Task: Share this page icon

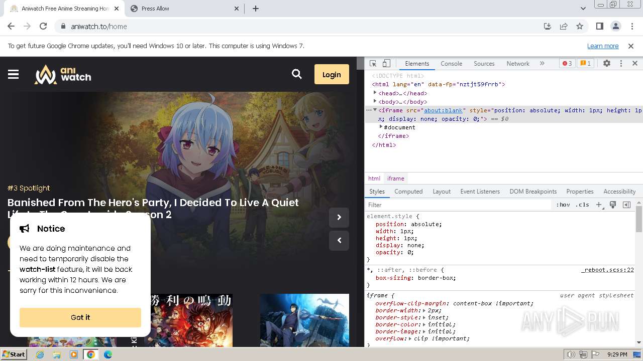Action: pyautogui.click(x=564, y=26)
